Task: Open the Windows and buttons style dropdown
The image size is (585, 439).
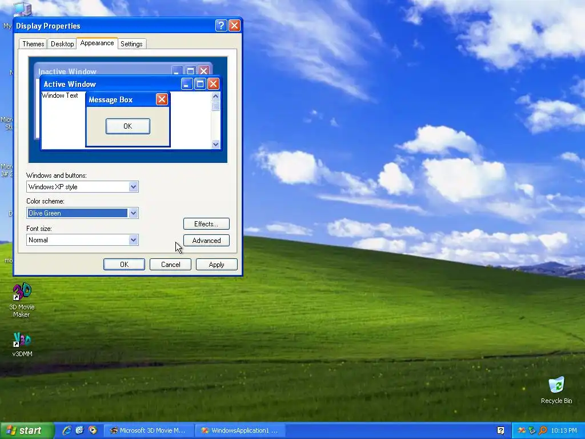Action: (133, 187)
